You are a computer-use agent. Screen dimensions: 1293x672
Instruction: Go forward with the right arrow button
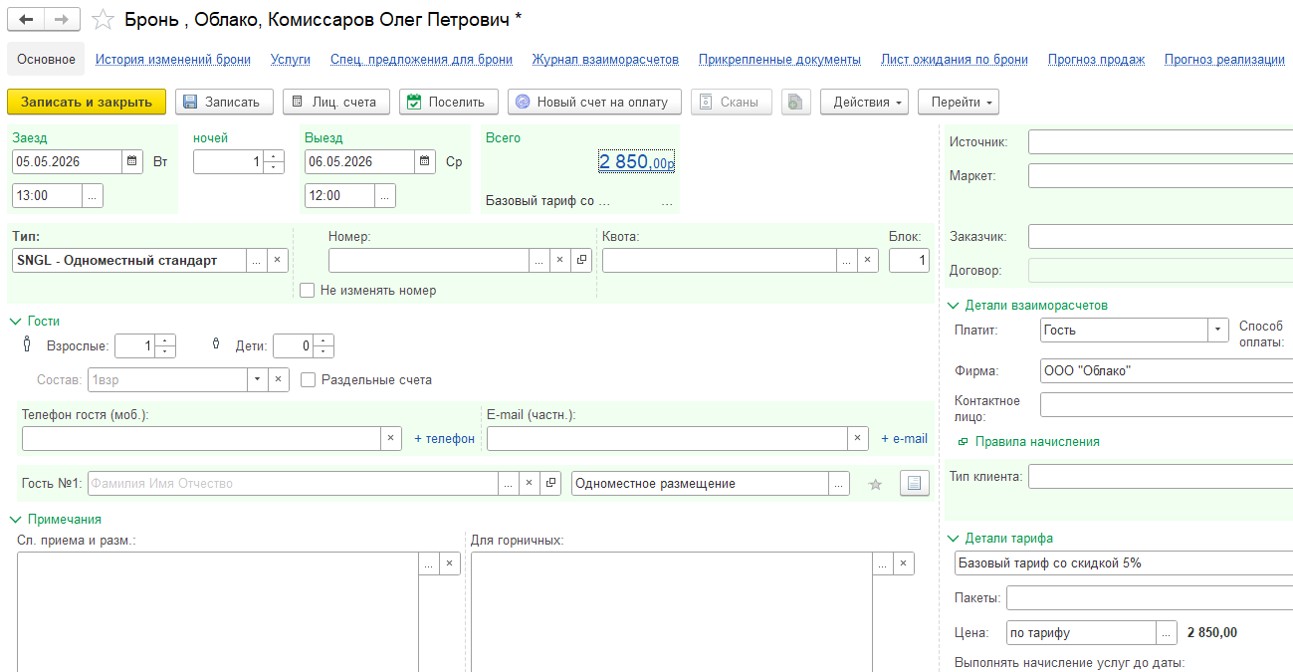point(62,20)
